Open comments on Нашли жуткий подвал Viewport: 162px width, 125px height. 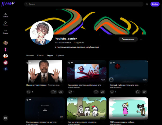[x=54, y=92]
